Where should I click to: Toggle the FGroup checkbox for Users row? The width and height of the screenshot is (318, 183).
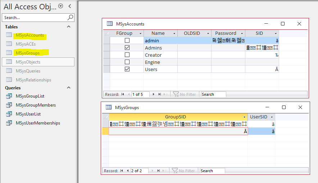click(x=127, y=69)
